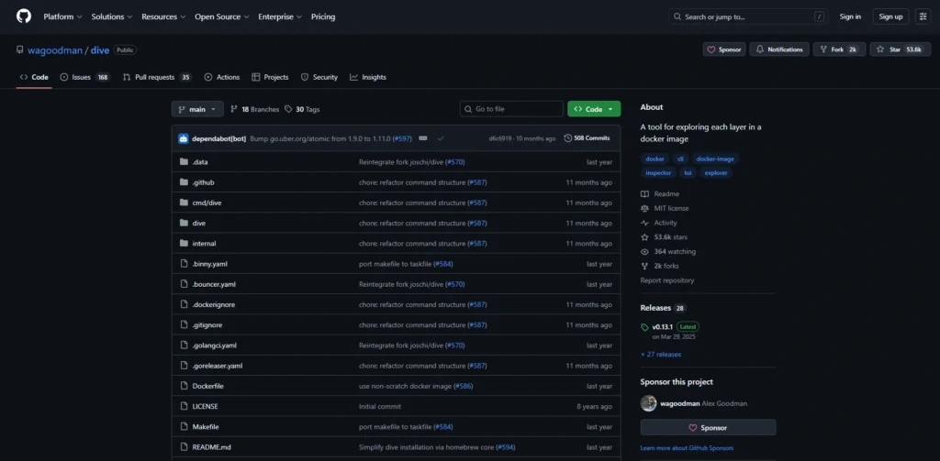Click the slash shortcut icon in search
The width and height of the screenshot is (940, 461).
pyautogui.click(x=820, y=16)
